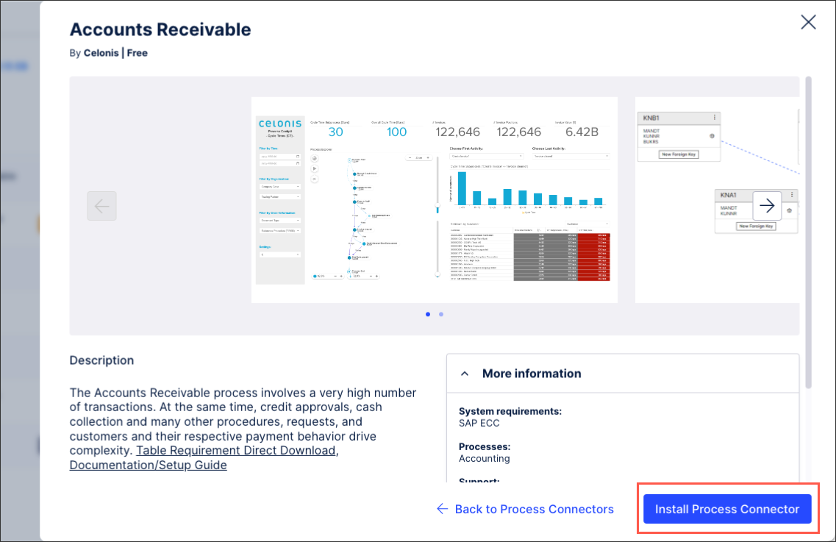Click the Description heading
The width and height of the screenshot is (836, 542).
point(101,360)
